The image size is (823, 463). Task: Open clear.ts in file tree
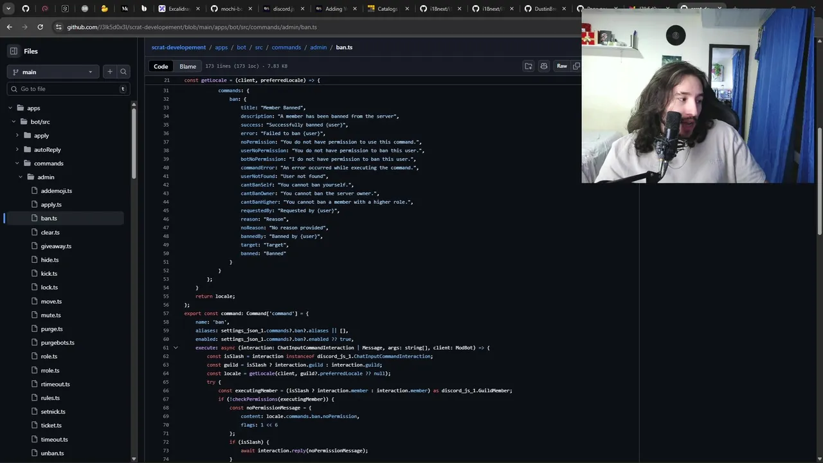coord(50,232)
